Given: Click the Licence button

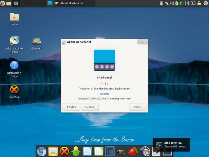Looking at the screenshot, I should coord(90,107).
